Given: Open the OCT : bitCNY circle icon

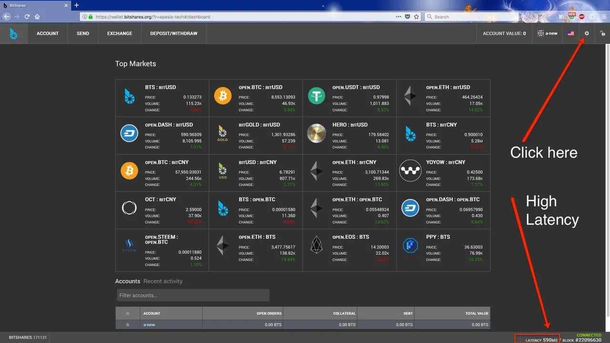Looking at the screenshot, I should (x=129, y=208).
